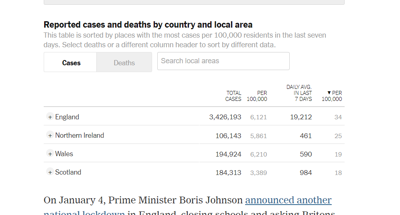
Task: Click Northern Ireland's daily average 461
Action: click(306, 136)
